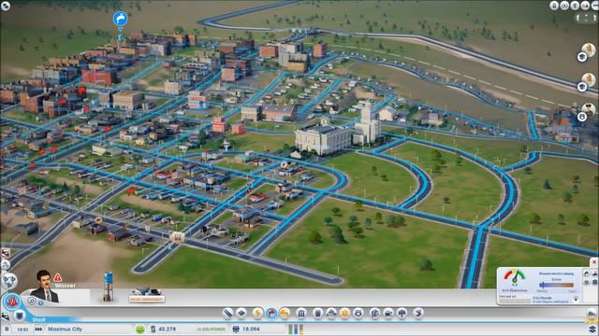
Task: Click the second advisor portrait on right edge
Action: 589,80
